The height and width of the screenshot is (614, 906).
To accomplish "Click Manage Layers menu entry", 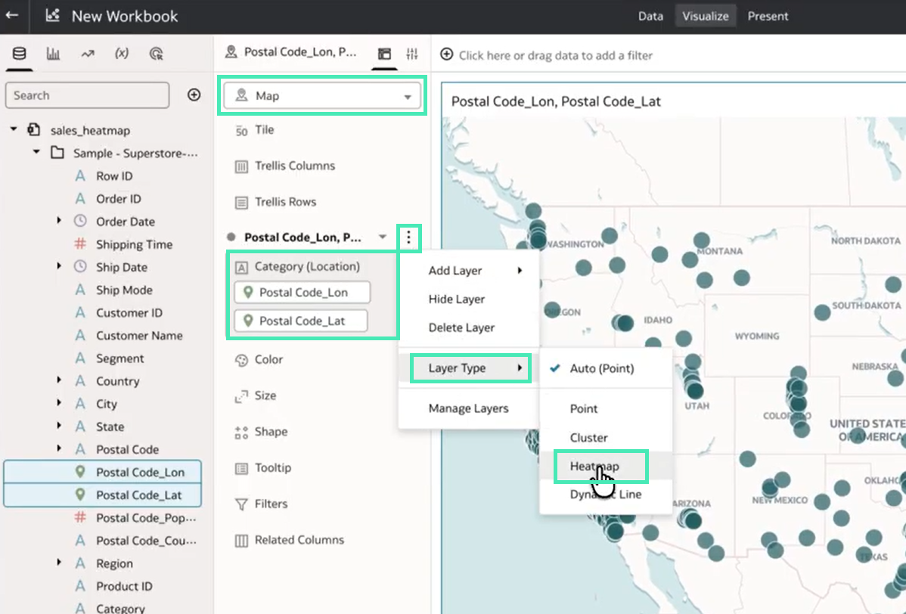I will 468,408.
